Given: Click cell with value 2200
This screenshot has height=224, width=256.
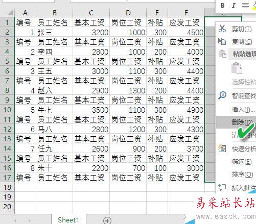Looking at the screenshot, I should (91, 168).
